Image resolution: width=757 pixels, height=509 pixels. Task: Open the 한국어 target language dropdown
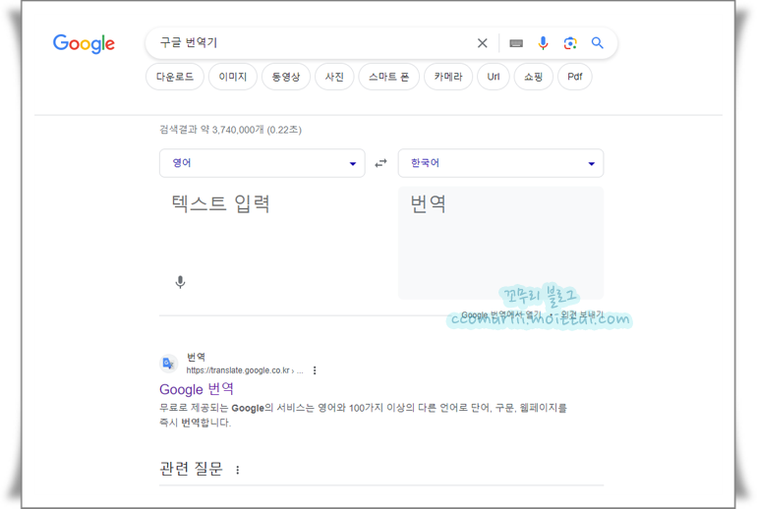[500, 163]
